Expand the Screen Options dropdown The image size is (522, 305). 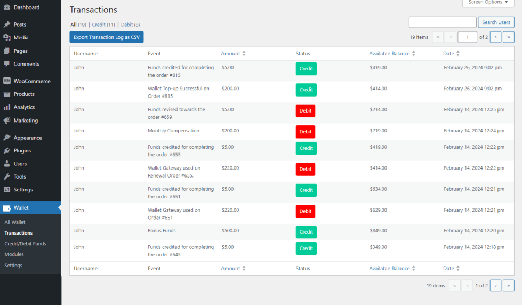click(x=488, y=3)
